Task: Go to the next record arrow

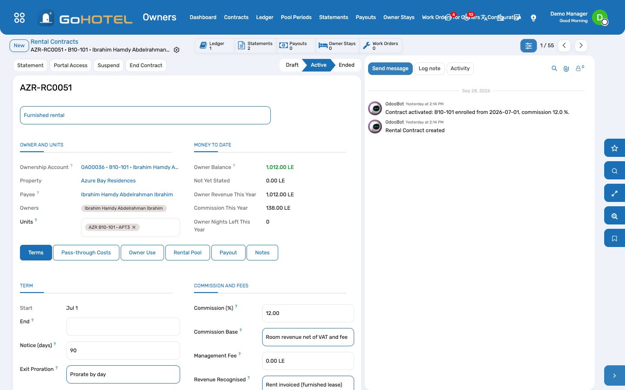Action: 581,45
